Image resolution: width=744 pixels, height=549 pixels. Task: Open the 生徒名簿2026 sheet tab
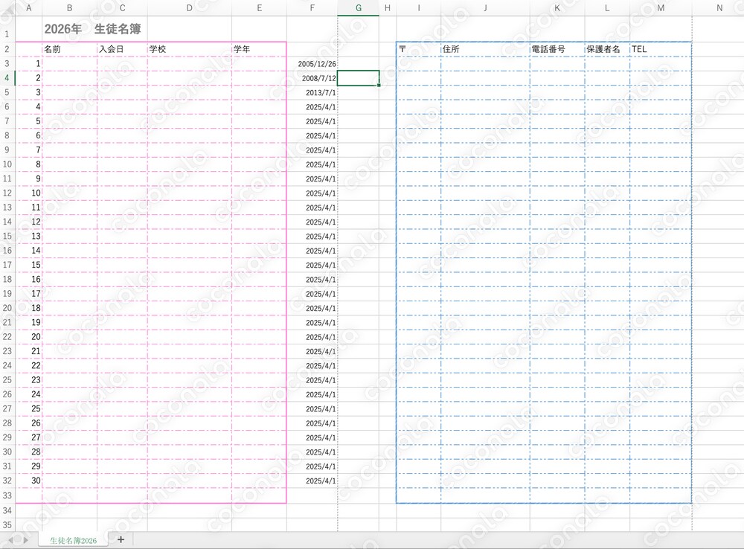coord(73,541)
